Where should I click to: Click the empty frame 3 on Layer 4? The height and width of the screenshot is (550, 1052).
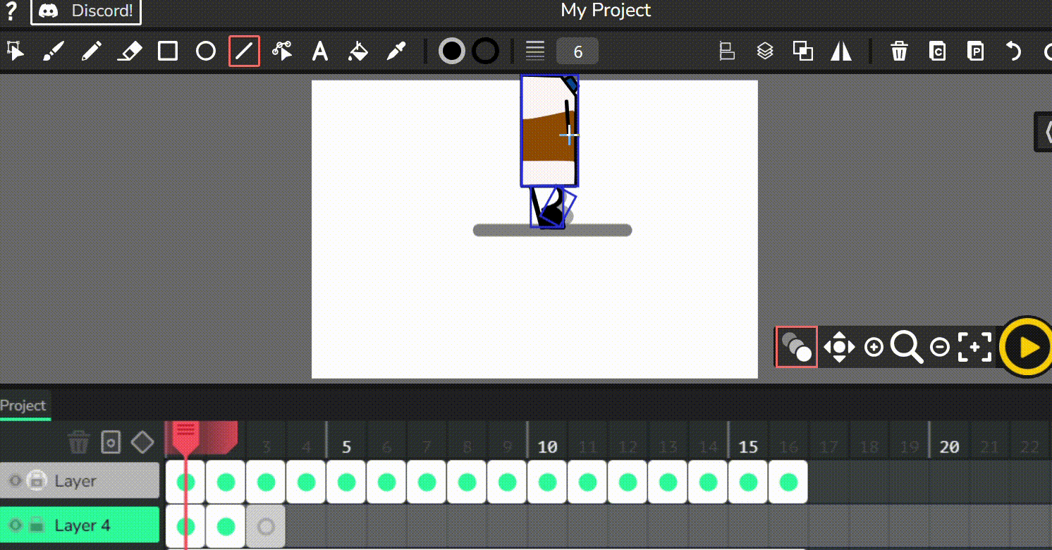pyautogui.click(x=266, y=526)
